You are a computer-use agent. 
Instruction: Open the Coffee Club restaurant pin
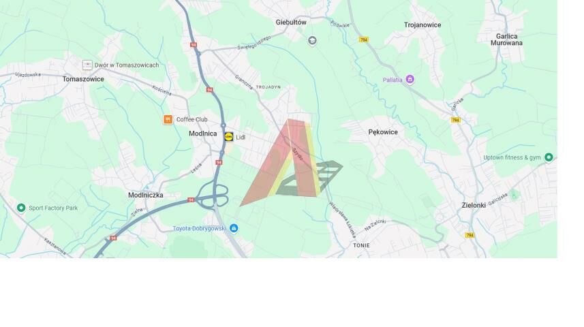click(x=168, y=119)
